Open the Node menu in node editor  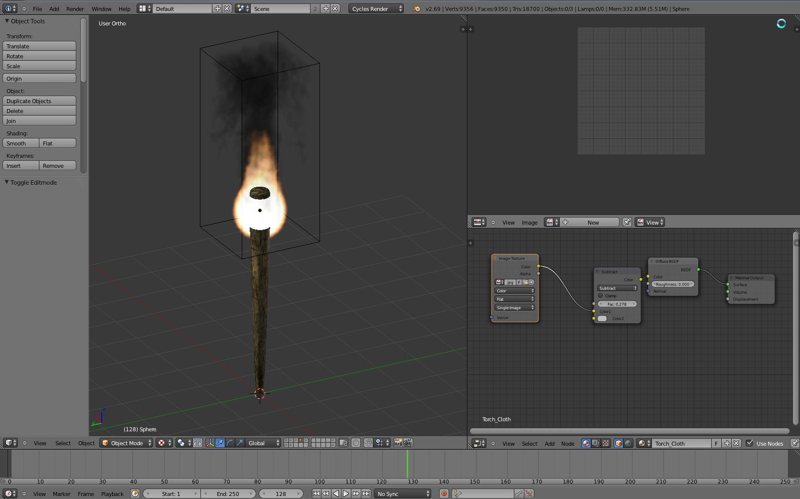point(567,443)
